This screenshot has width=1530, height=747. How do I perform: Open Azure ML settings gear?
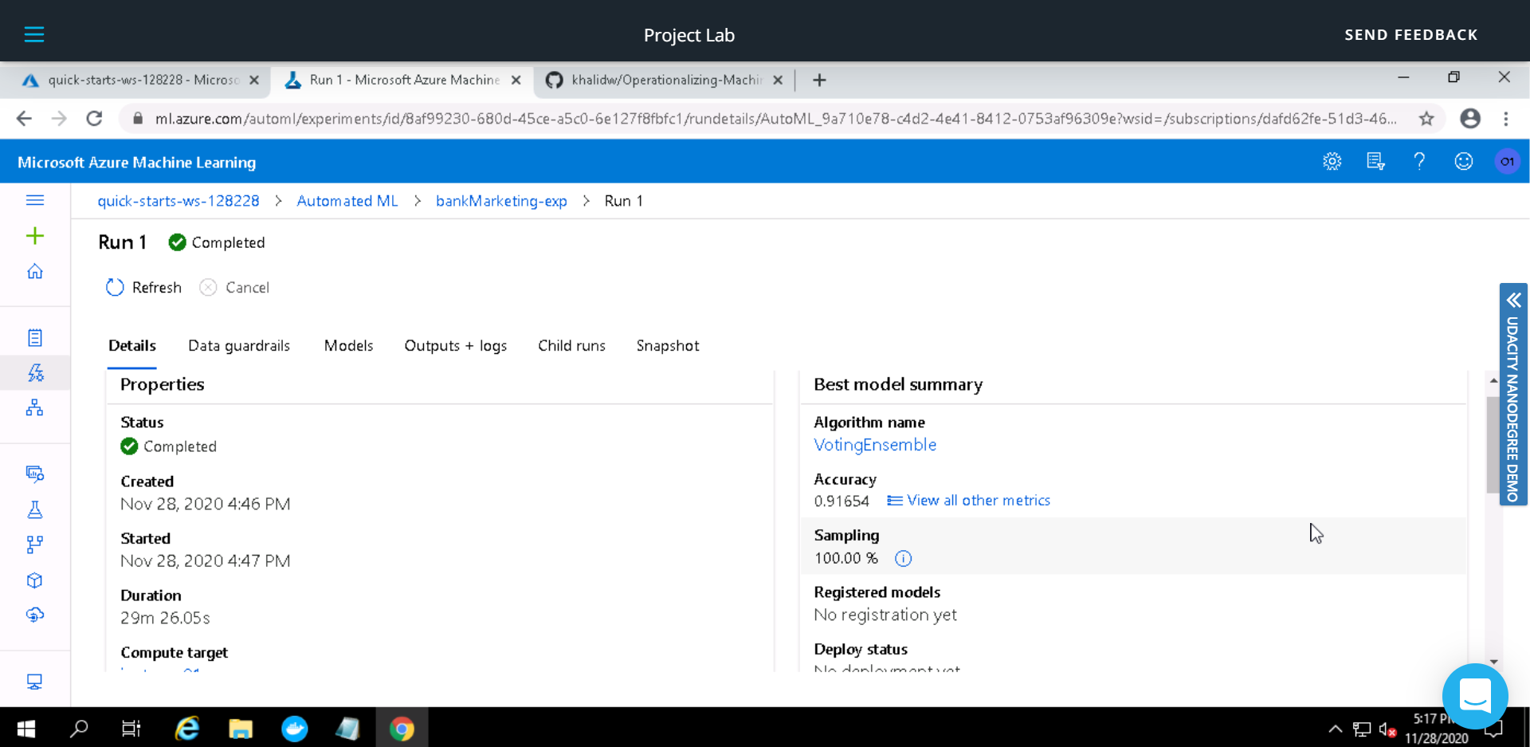[x=1332, y=162]
